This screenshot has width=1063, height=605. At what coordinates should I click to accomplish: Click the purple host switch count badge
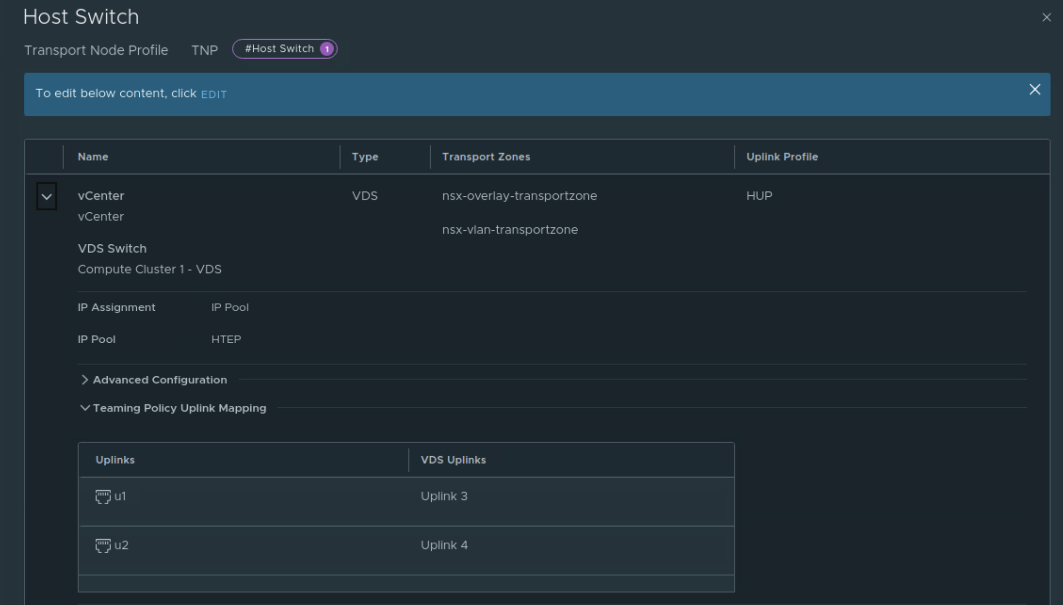point(327,49)
